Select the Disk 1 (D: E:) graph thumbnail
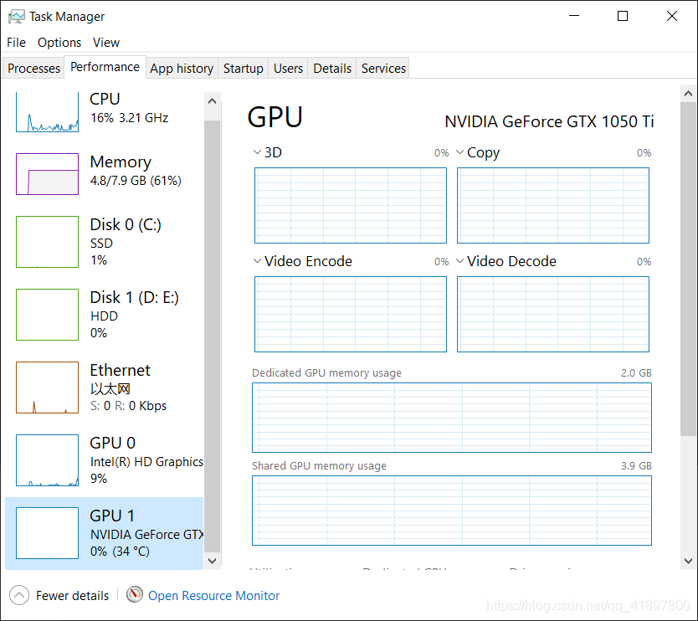Viewport: 698px width, 621px height. 47,315
